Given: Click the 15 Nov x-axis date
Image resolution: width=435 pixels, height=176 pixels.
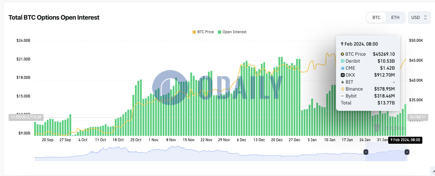Looking at the screenshot, I should click(x=189, y=140).
